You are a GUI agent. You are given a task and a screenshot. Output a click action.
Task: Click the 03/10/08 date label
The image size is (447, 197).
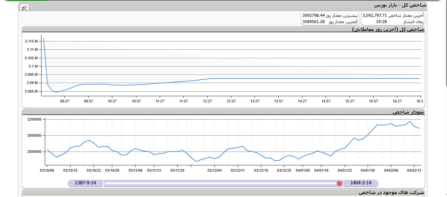(47, 170)
